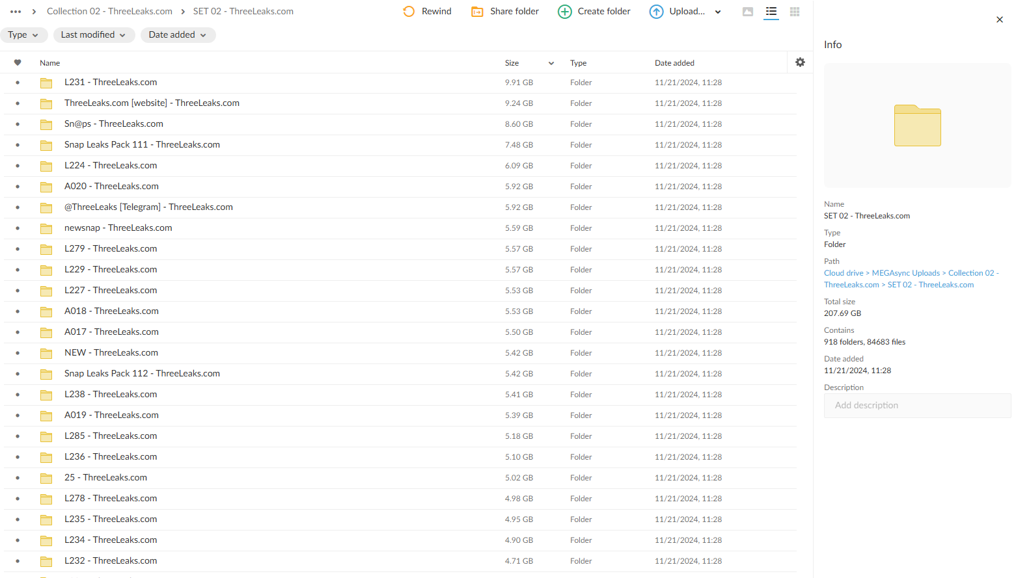Expand the Upload dropdown arrow

pyautogui.click(x=718, y=12)
